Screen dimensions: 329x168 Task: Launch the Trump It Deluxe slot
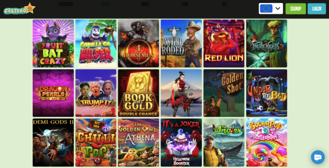click(x=96, y=93)
